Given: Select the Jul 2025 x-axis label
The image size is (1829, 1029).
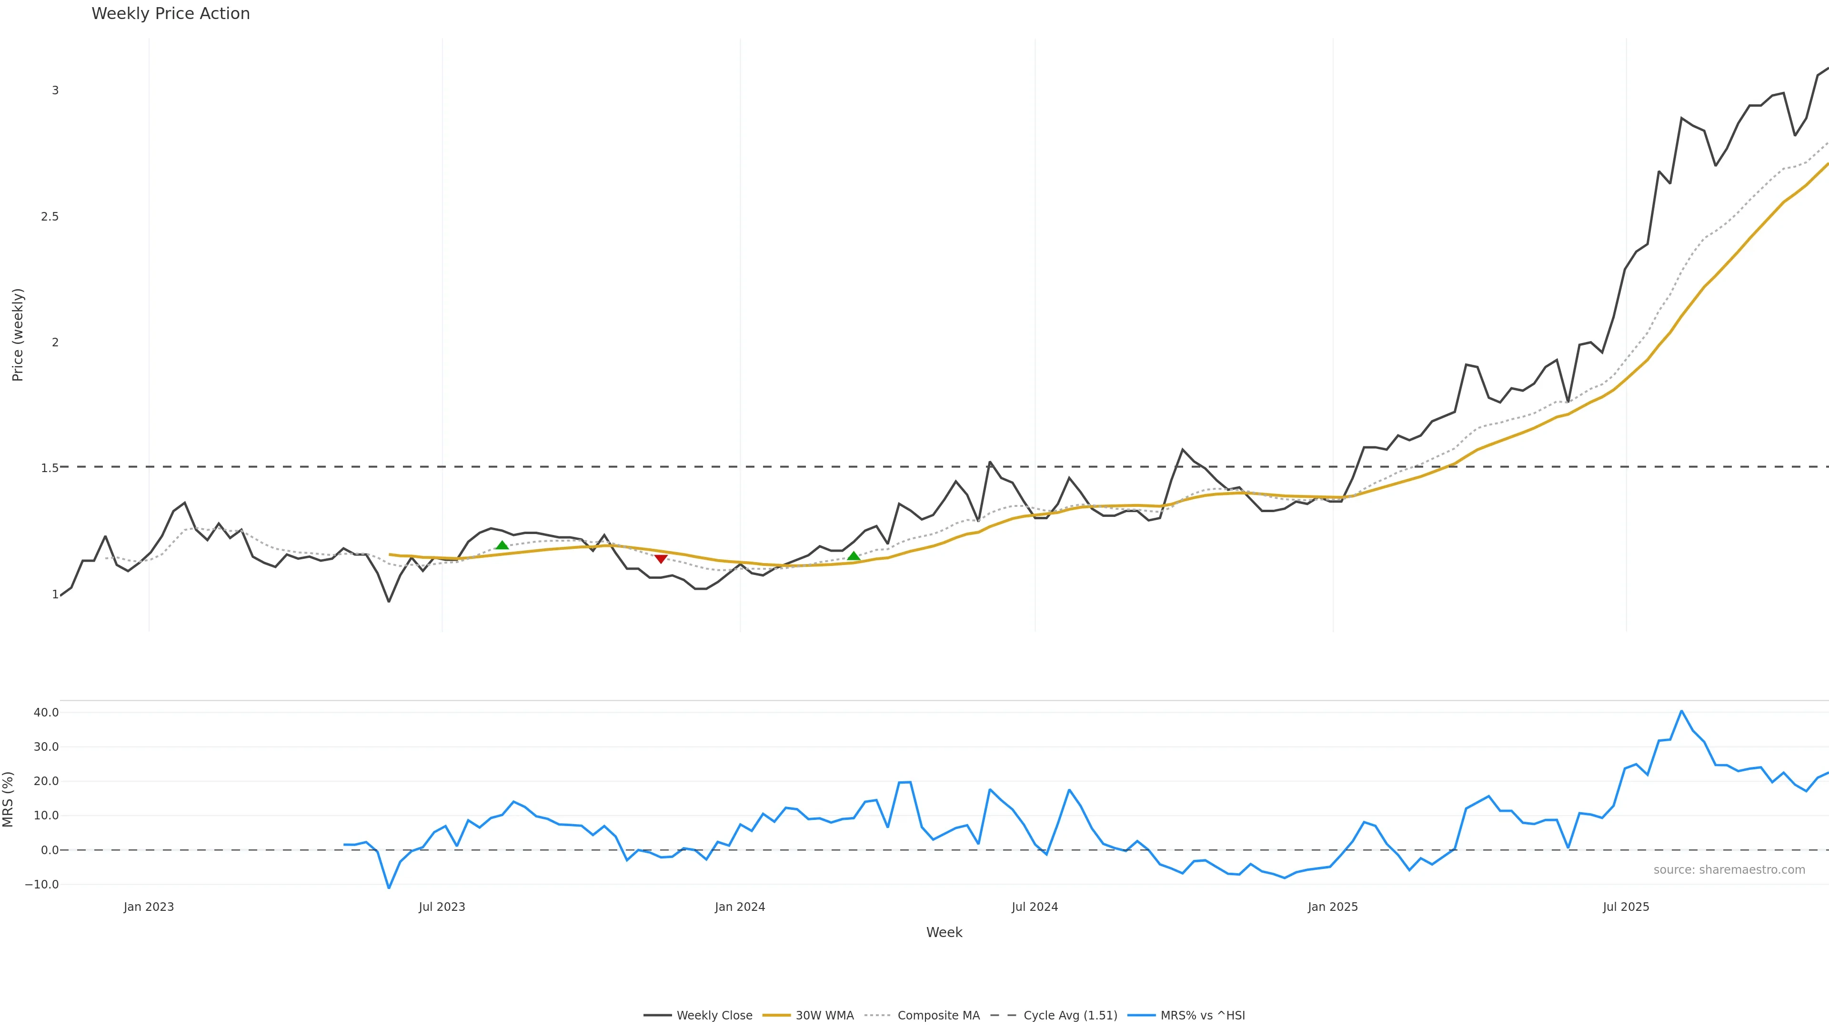Looking at the screenshot, I should pos(1626,907).
